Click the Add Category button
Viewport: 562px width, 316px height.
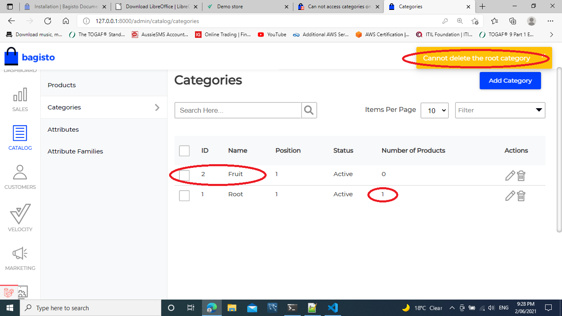tap(510, 81)
